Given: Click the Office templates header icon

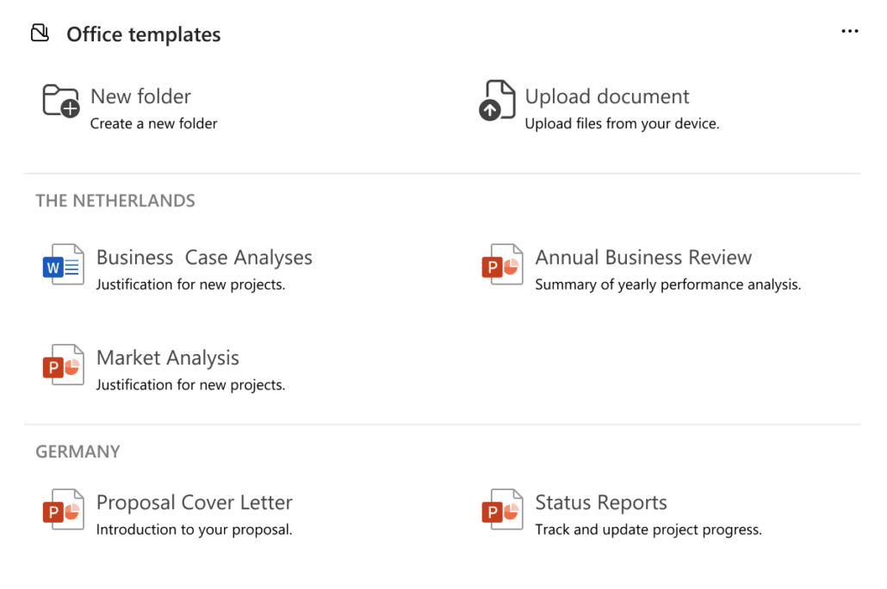Looking at the screenshot, I should click(40, 31).
